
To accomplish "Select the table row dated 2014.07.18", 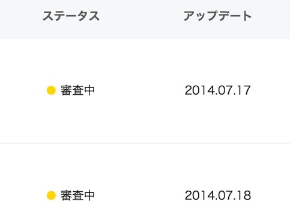I will 145,183.
